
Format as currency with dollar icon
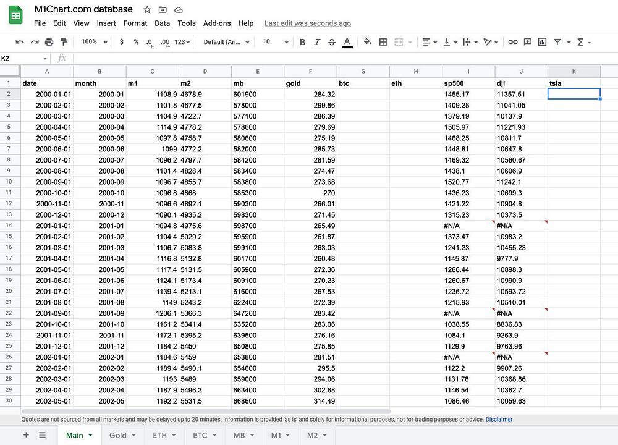tap(121, 42)
